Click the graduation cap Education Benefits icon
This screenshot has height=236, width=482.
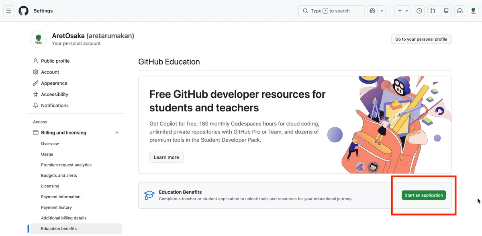149,195
